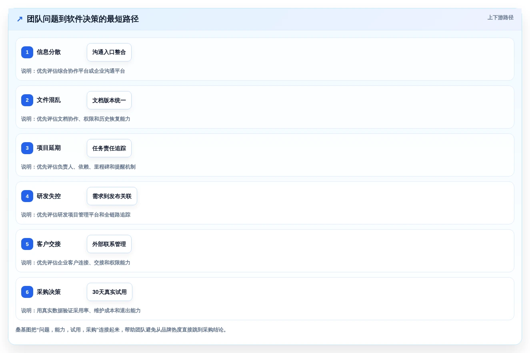Select the 需求到发布关联 chip
530x353 pixels.
click(112, 196)
